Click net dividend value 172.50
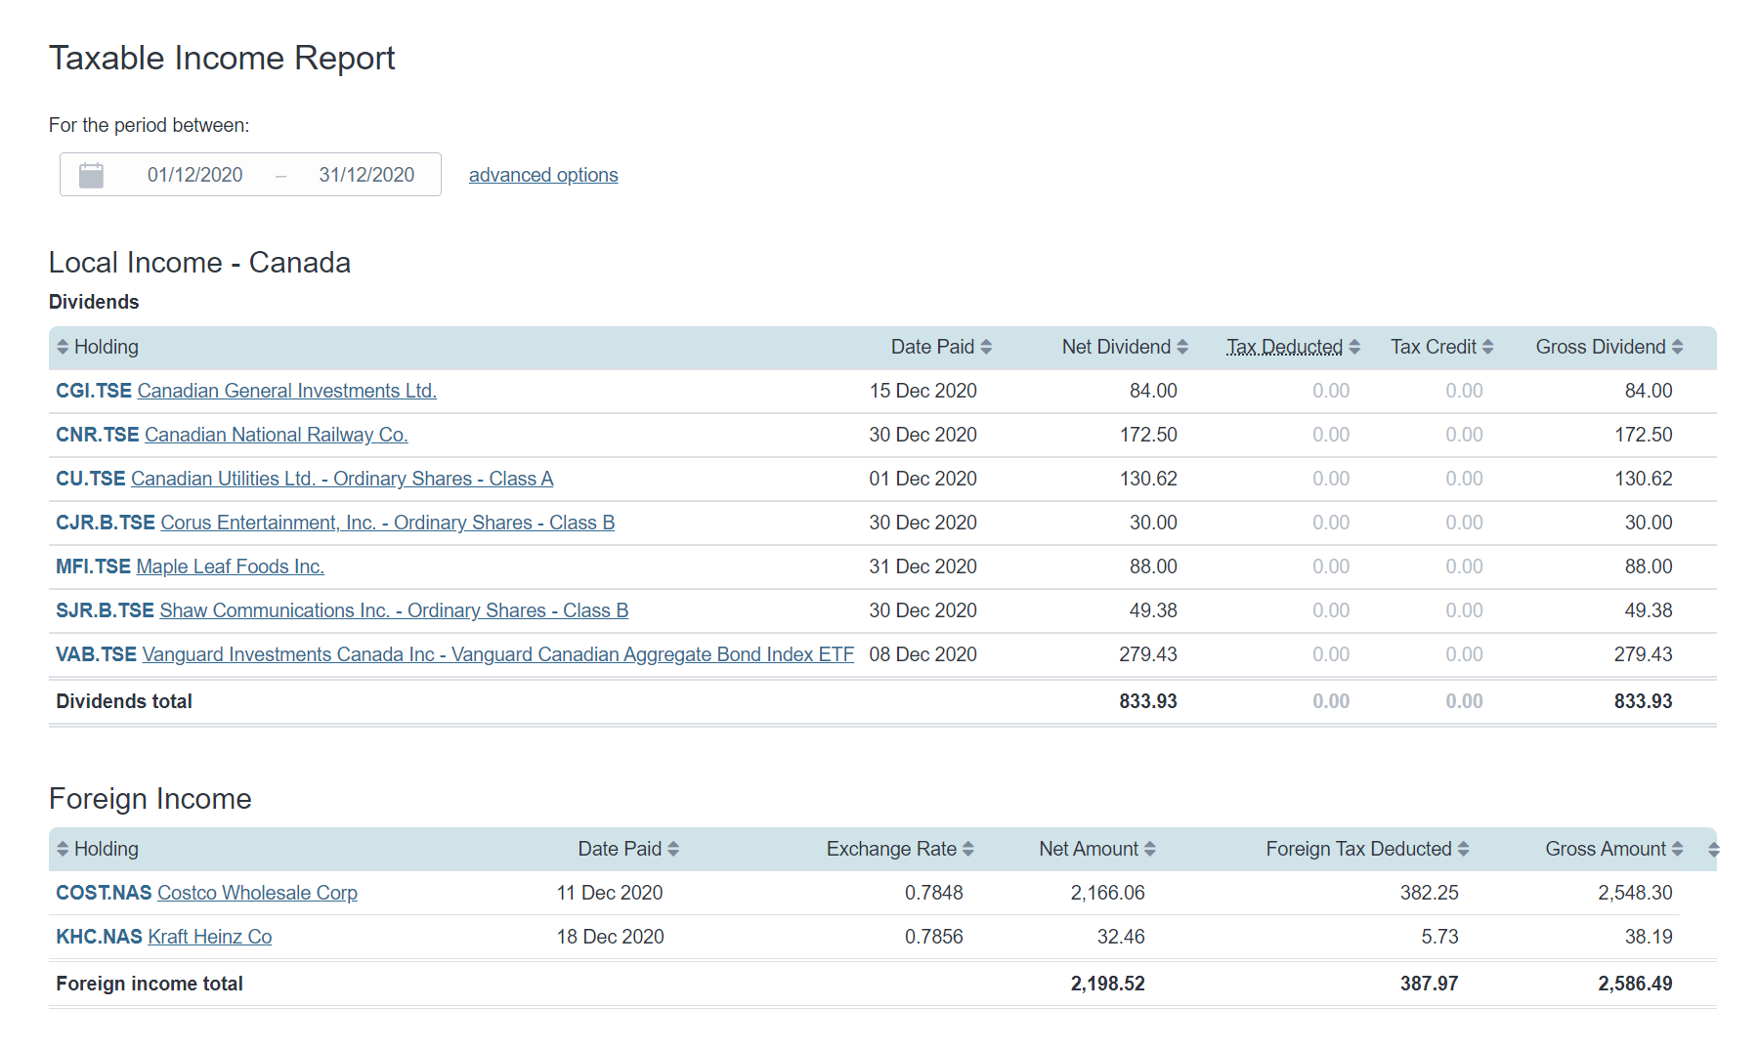This screenshot has height=1049, width=1759. point(1148,435)
